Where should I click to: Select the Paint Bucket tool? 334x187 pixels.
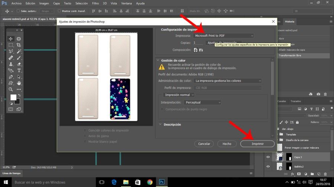[10, 70]
